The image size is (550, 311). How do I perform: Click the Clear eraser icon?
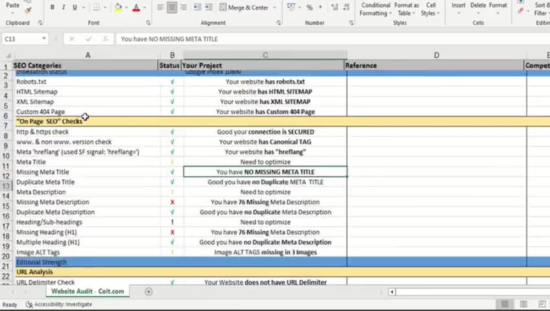click(520, 11)
